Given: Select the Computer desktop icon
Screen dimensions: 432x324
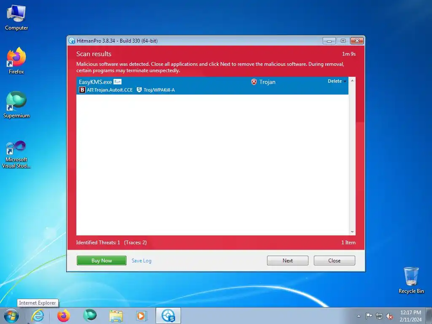Looking at the screenshot, I should [16, 18].
